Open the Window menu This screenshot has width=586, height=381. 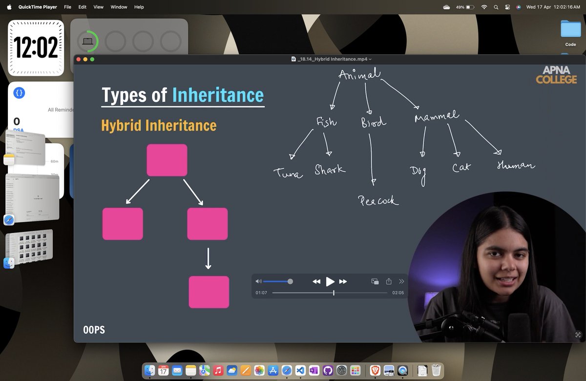coord(119,7)
